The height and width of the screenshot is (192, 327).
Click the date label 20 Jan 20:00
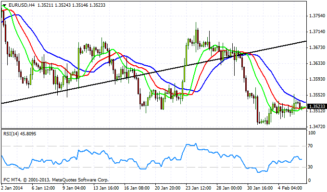(x=168, y=188)
